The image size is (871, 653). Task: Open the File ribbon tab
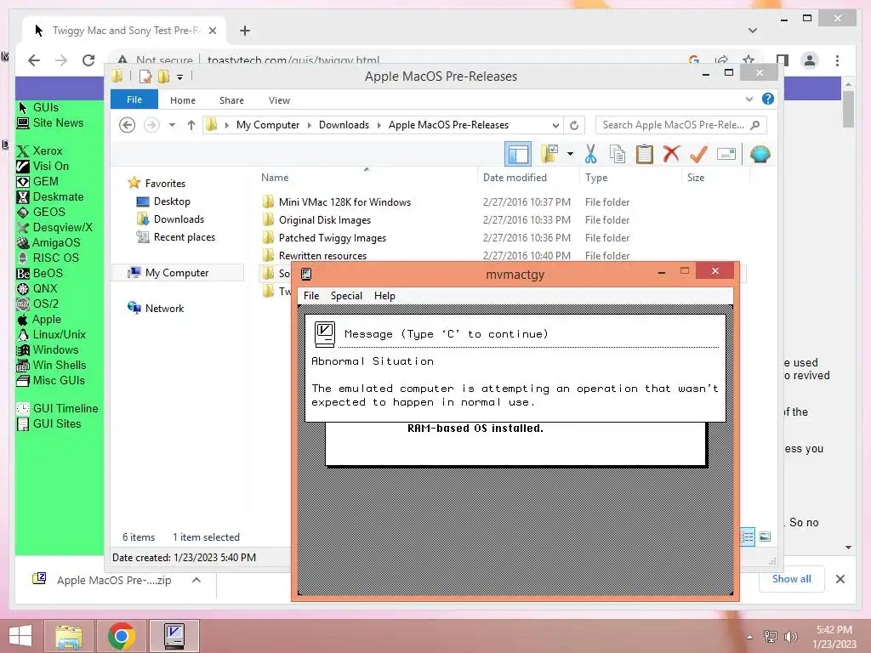pyautogui.click(x=134, y=99)
